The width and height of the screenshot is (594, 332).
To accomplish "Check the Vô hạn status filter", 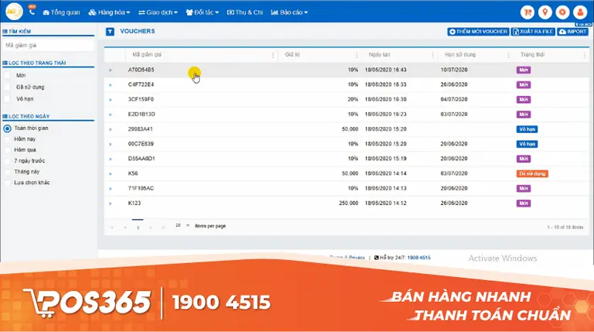I will 7,99.
